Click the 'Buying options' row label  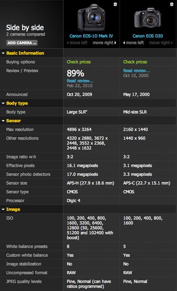coord(20,62)
